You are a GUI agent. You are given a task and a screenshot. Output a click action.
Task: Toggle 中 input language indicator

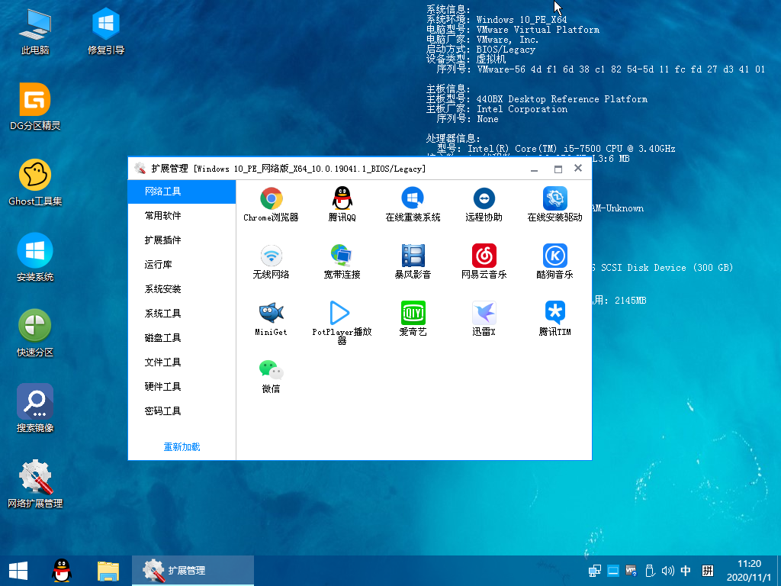pyautogui.click(x=686, y=571)
